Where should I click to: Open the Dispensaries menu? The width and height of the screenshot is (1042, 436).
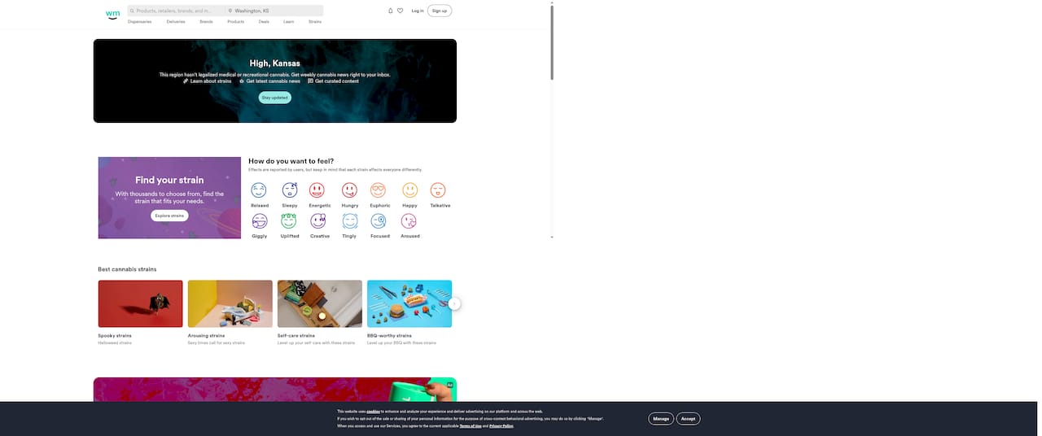[139, 22]
